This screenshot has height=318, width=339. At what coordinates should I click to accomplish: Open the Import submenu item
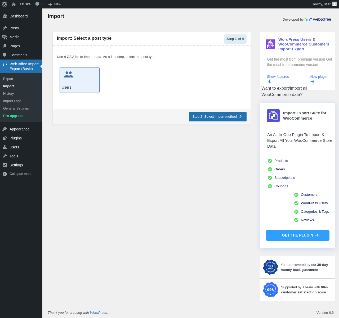point(8,86)
